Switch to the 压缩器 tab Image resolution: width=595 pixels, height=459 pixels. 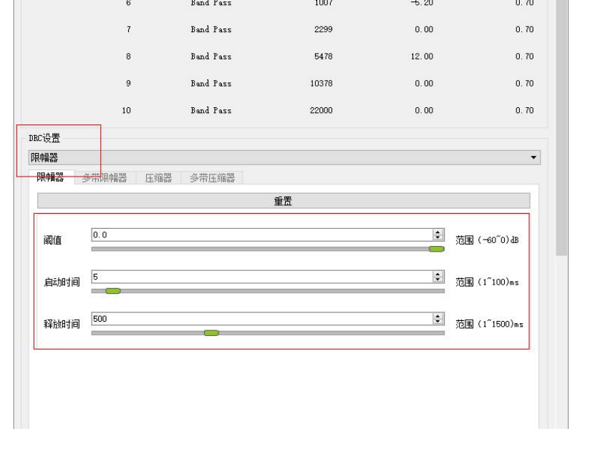(x=158, y=178)
